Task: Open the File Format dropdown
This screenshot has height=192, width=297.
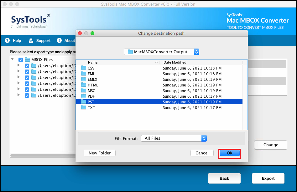Action: [x=174, y=138]
